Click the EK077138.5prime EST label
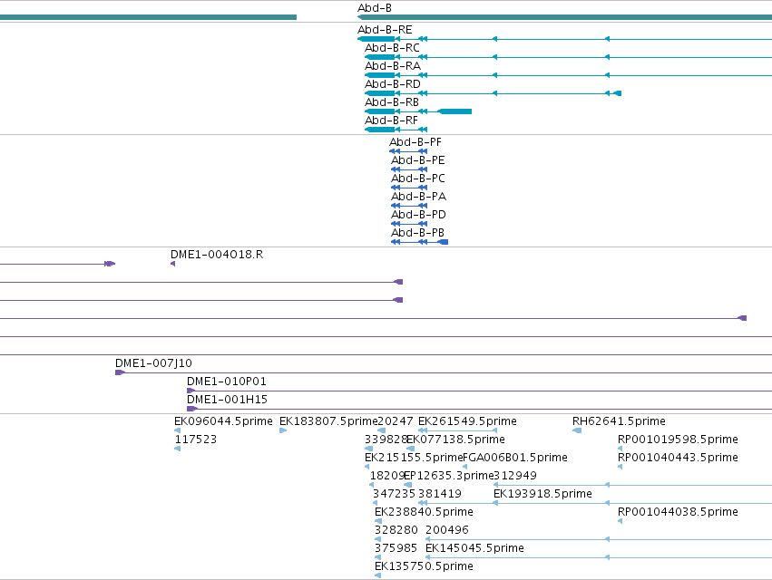The width and height of the screenshot is (772, 580). pyautogui.click(x=456, y=440)
